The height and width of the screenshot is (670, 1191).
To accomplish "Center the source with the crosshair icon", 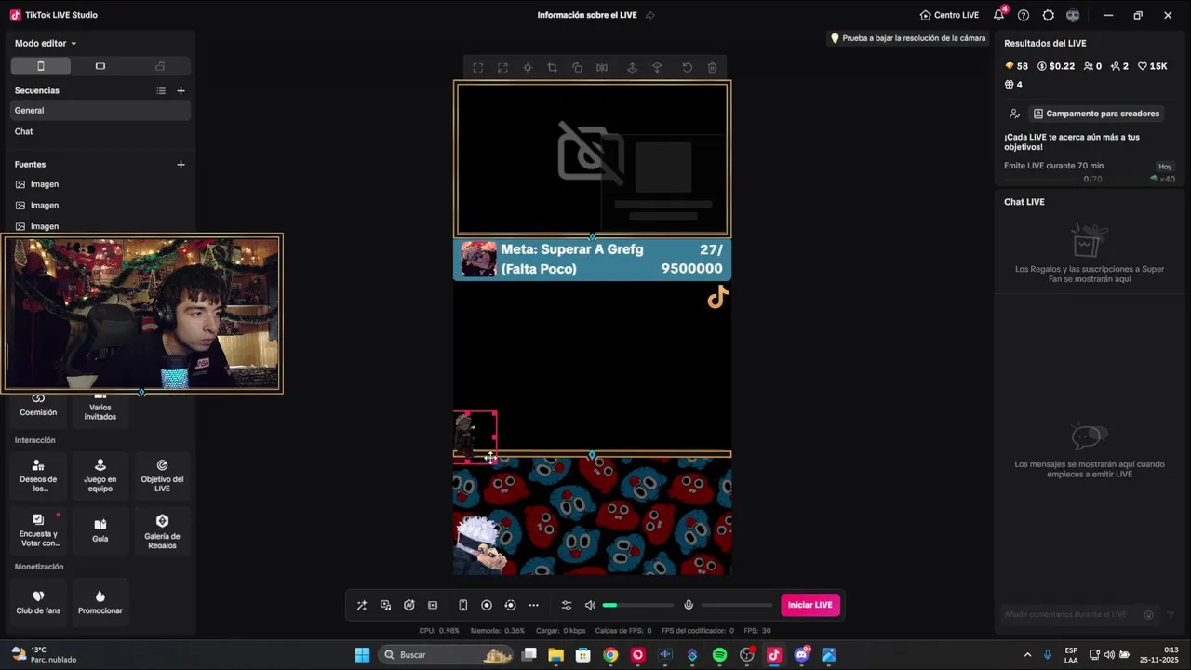I will pyautogui.click(x=528, y=68).
